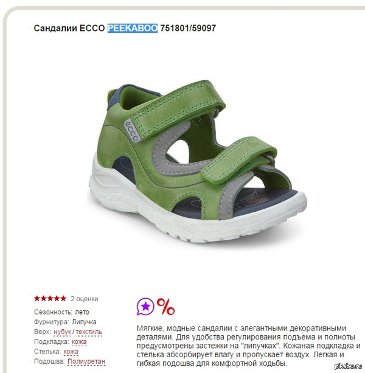Open the Полиуретан sole material link
The height and width of the screenshot is (373, 365).
pos(86,361)
